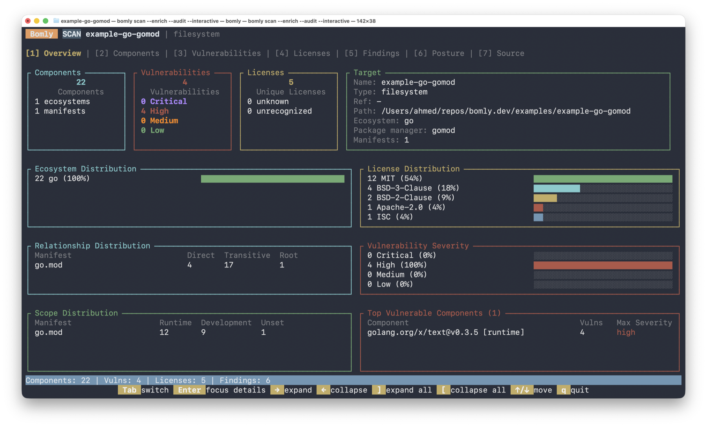Open the [7] Source tab
This screenshot has height=427, width=707.
(x=501, y=53)
